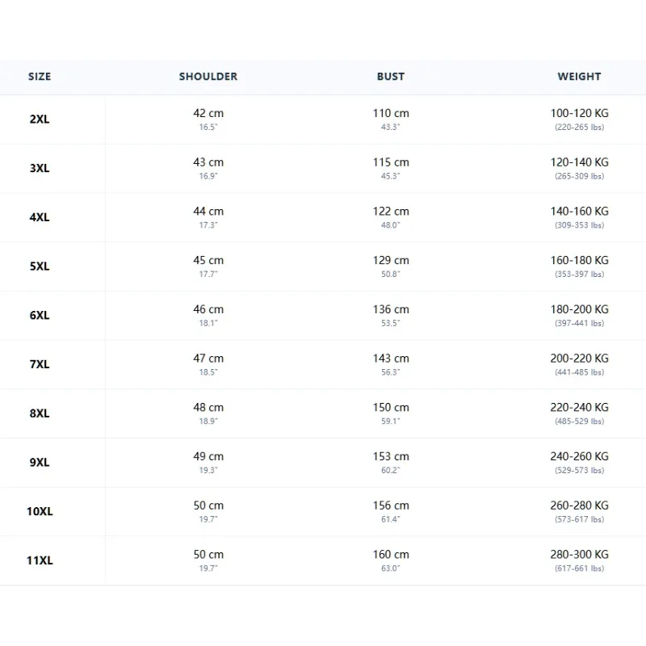Click the 143 cm bust value
646x646 pixels.
pyautogui.click(x=391, y=359)
